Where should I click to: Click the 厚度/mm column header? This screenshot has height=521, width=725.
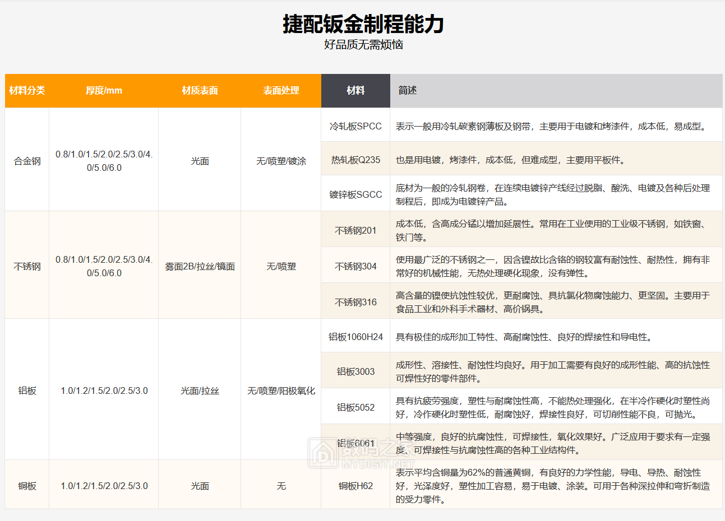pyautogui.click(x=104, y=90)
